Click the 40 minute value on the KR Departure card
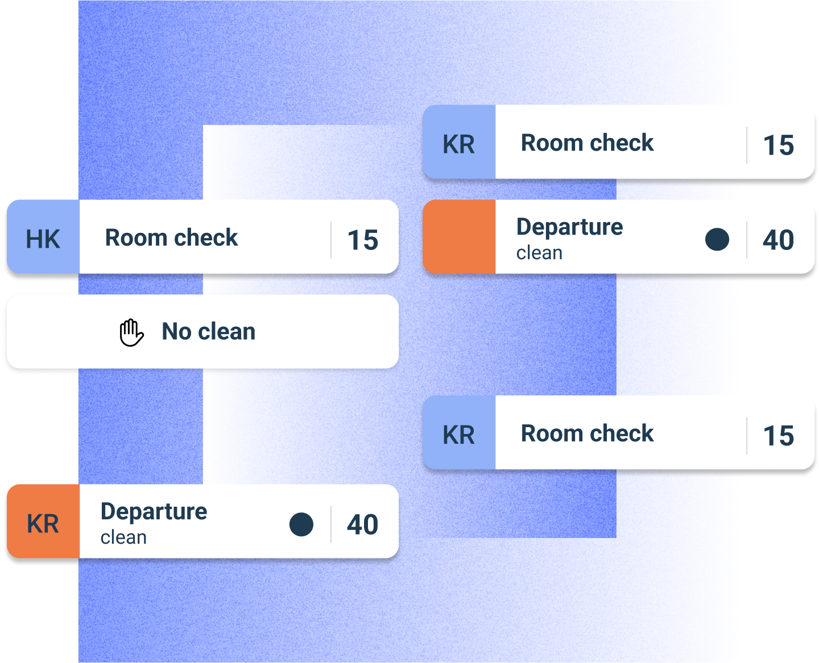819x663 pixels. 363,524
